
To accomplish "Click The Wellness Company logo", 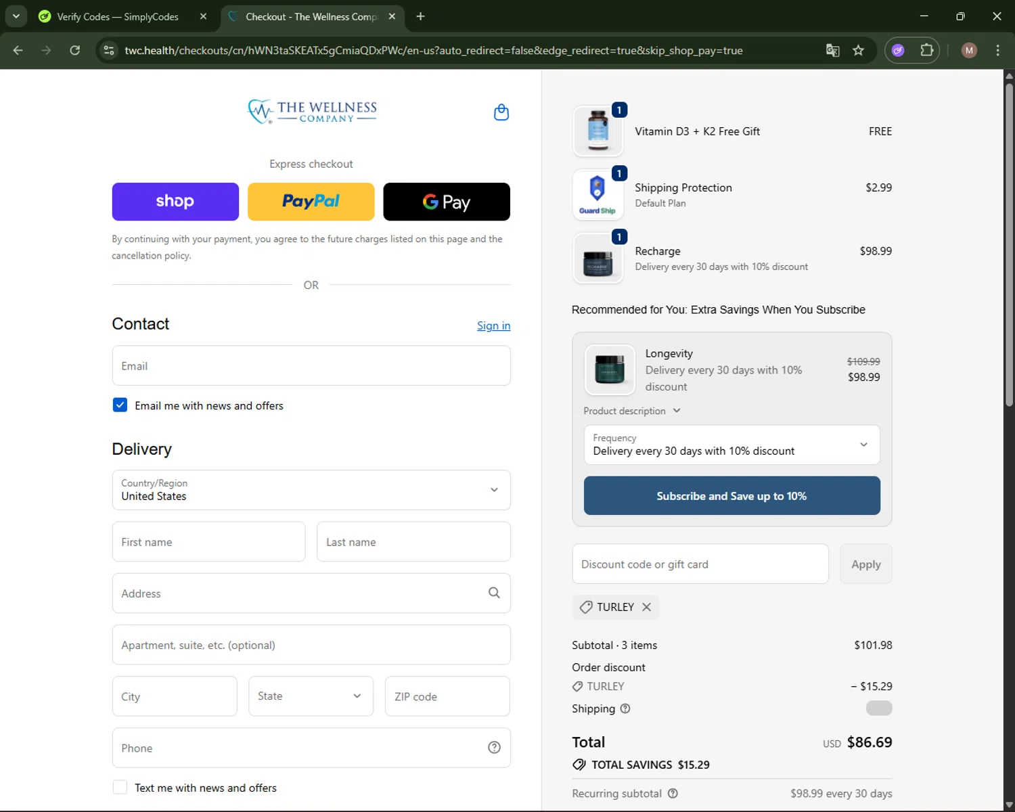I will [312, 112].
